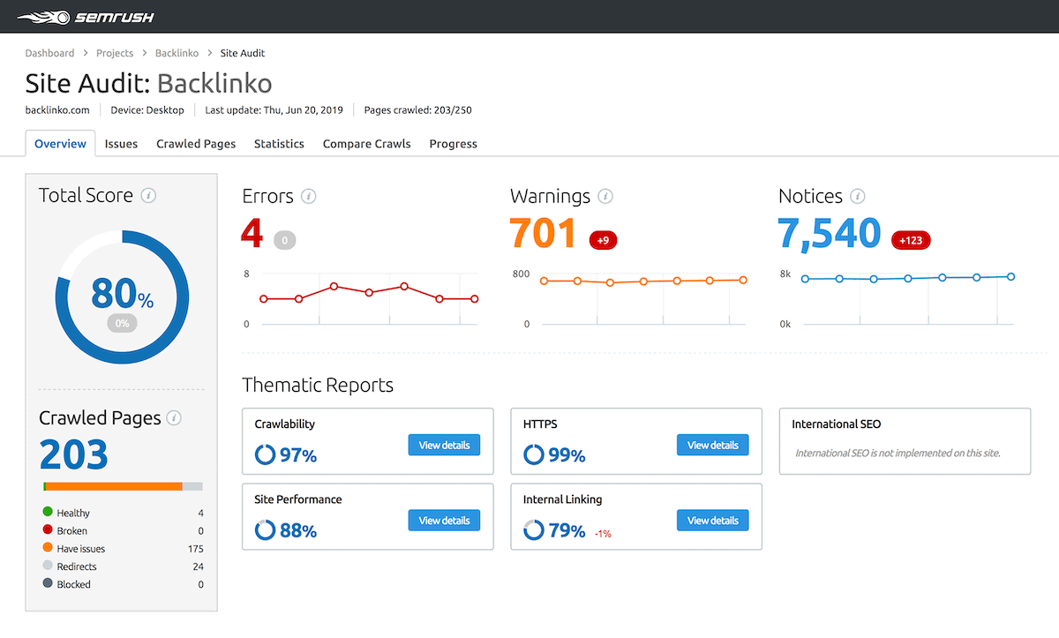Image resolution: width=1059 pixels, height=638 pixels.
Task: View details for HTTPS report
Action: click(712, 445)
